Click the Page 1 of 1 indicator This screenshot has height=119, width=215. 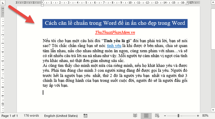coord(10,116)
